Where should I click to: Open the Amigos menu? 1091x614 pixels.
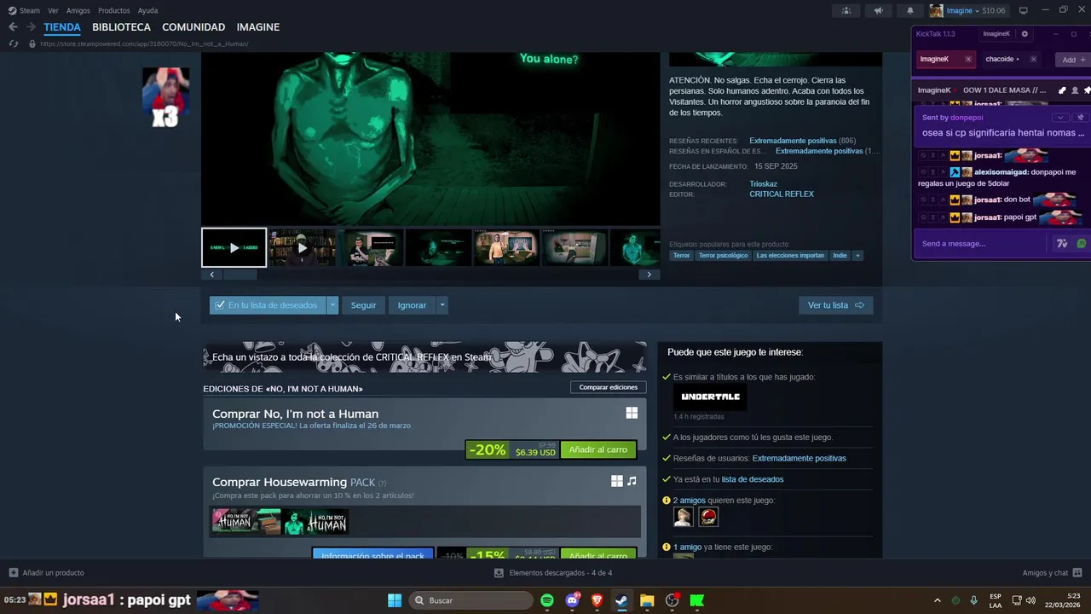tap(78, 10)
